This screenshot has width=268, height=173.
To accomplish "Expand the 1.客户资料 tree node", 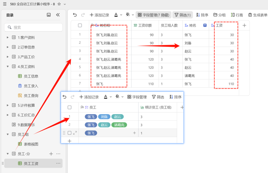I will coord(8,37).
